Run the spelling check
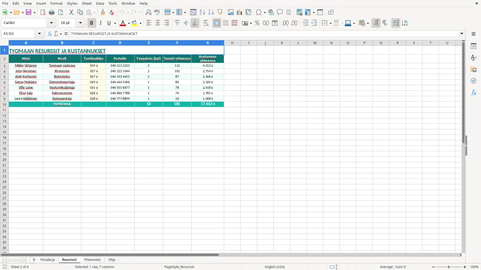 pyautogui.click(x=157, y=12)
